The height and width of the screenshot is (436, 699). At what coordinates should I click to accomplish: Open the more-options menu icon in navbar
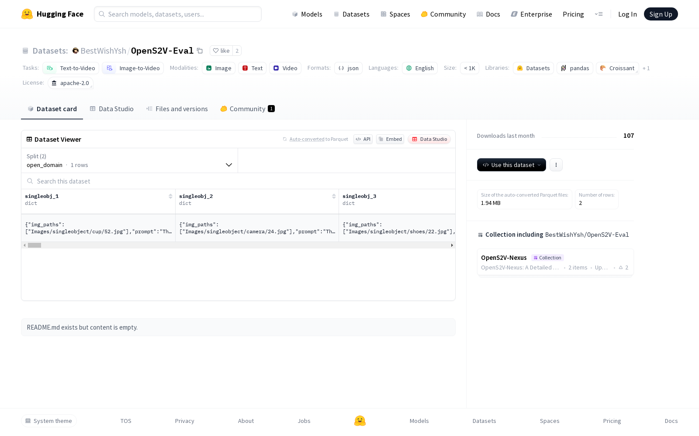pos(599,14)
